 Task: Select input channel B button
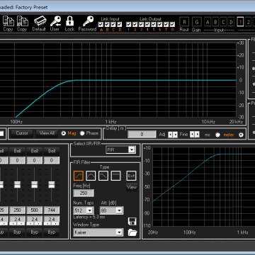(215, 22)
